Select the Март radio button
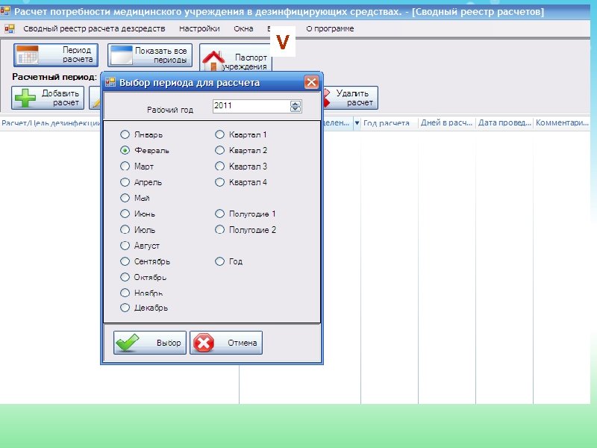This screenshot has height=448, width=597. 125,166
